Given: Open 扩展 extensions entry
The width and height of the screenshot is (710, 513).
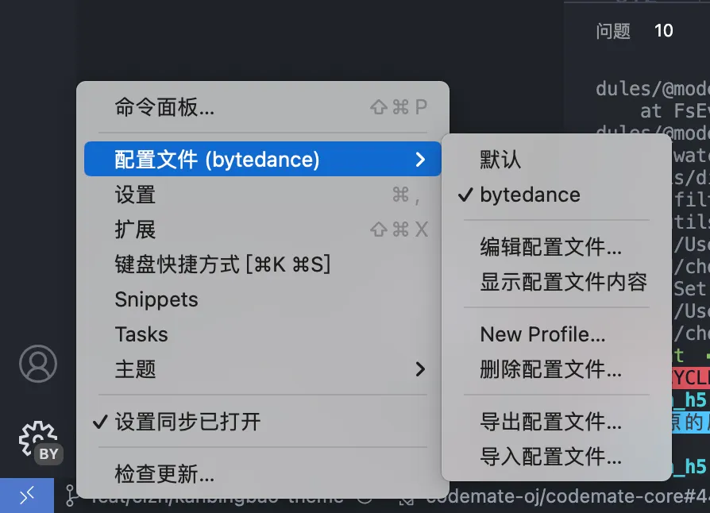Looking at the screenshot, I should point(135,229).
